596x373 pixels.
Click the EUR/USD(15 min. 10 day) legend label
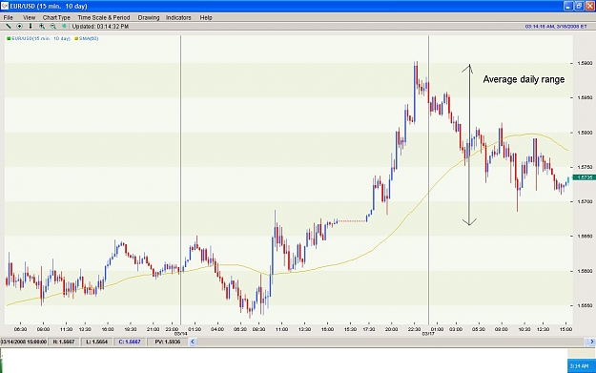(x=41, y=38)
